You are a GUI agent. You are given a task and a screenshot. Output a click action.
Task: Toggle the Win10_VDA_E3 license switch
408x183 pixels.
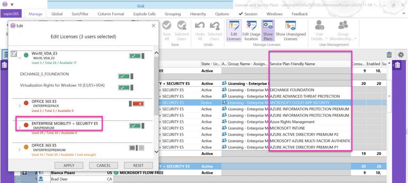(x=137, y=56)
